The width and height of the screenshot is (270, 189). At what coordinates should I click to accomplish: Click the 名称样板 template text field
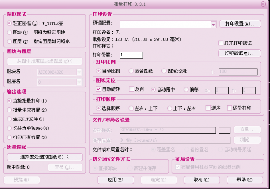click(168, 130)
